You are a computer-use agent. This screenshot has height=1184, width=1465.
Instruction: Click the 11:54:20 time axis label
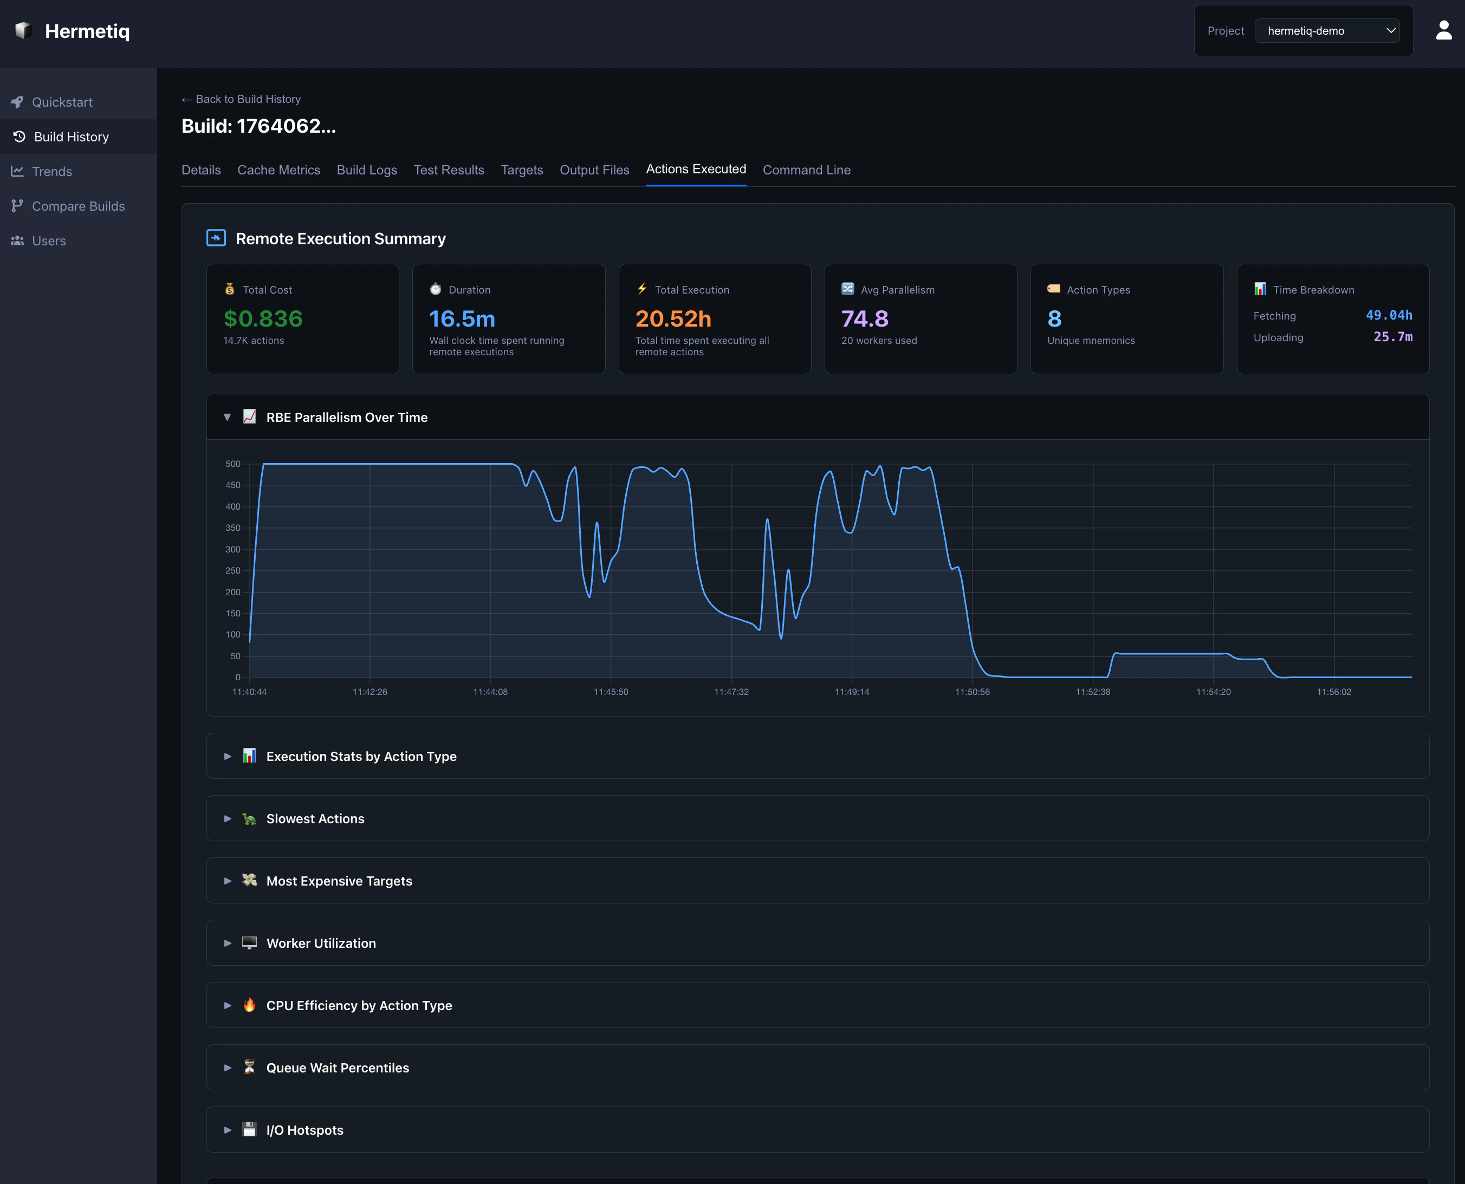[x=1213, y=692]
